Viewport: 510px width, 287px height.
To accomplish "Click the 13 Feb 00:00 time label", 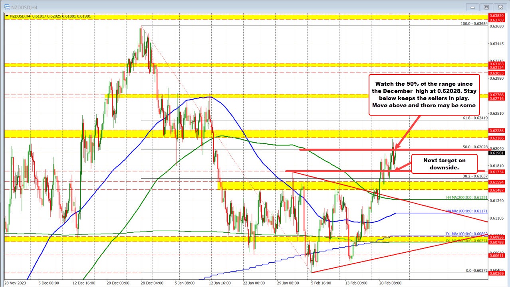I will click(x=356, y=283).
